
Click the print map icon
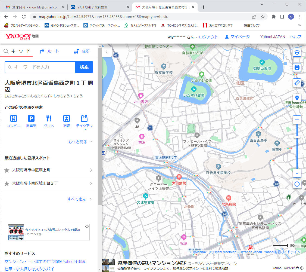point(297,68)
